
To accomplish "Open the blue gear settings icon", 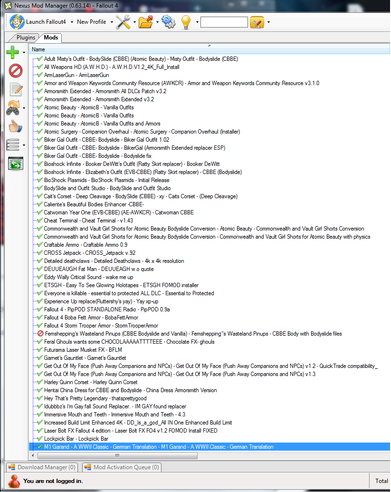I will click(168, 22).
